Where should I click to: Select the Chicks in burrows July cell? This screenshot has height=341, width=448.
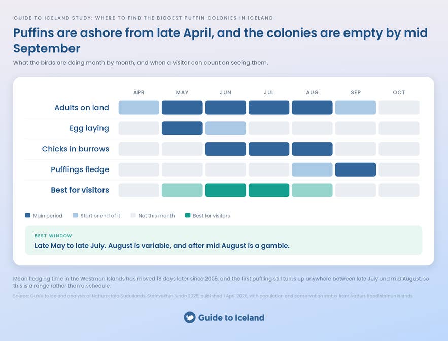click(269, 149)
